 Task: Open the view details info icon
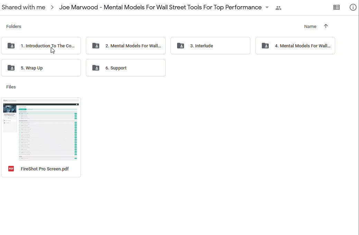(x=353, y=7)
